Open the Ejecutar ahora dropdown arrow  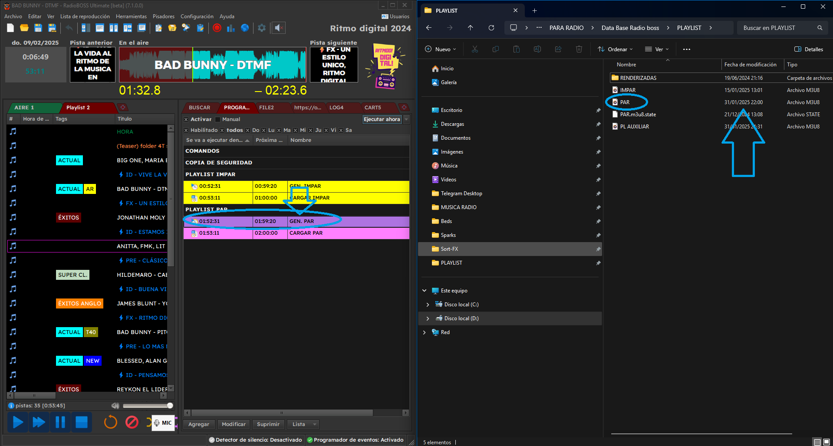pyautogui.click(x=406, y=119)
